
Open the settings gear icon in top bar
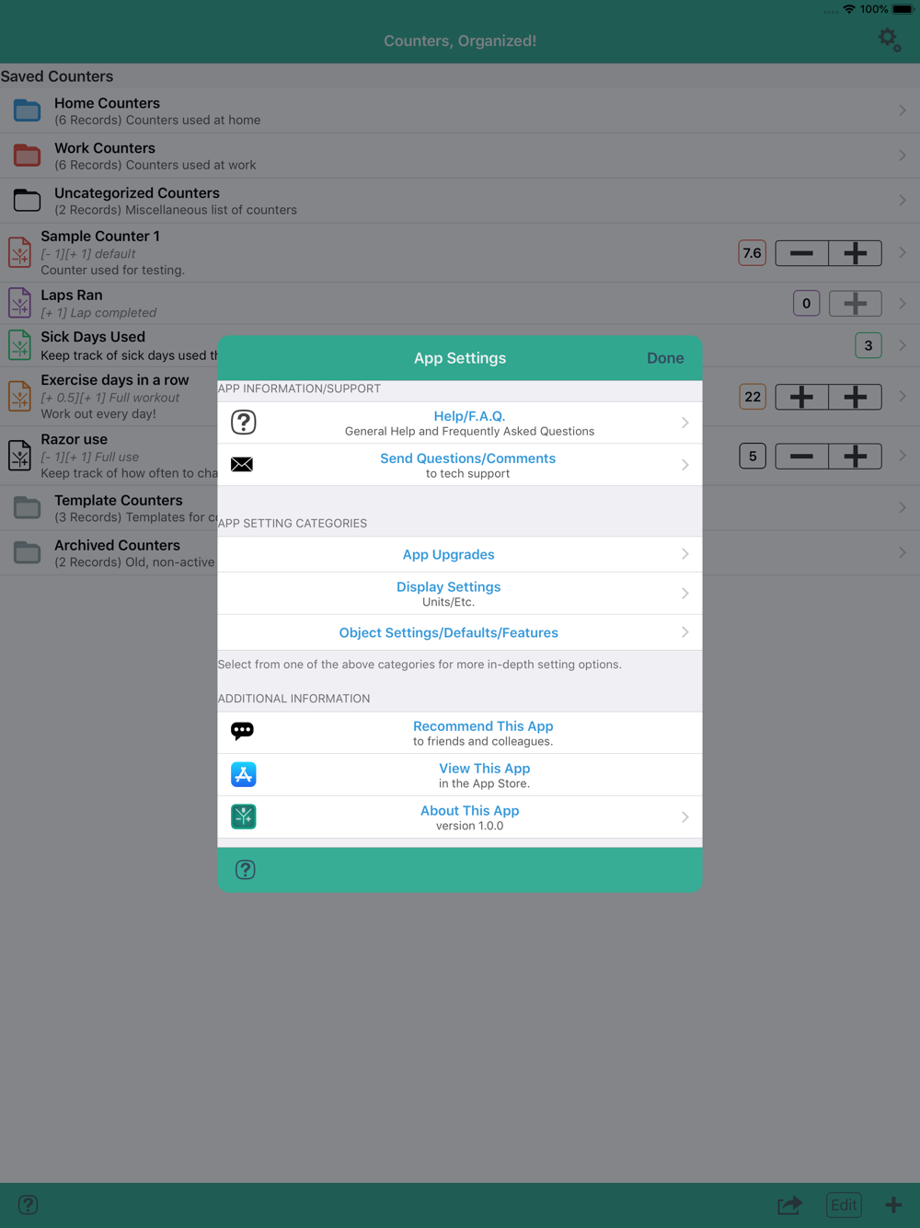(x=889, y=40)
